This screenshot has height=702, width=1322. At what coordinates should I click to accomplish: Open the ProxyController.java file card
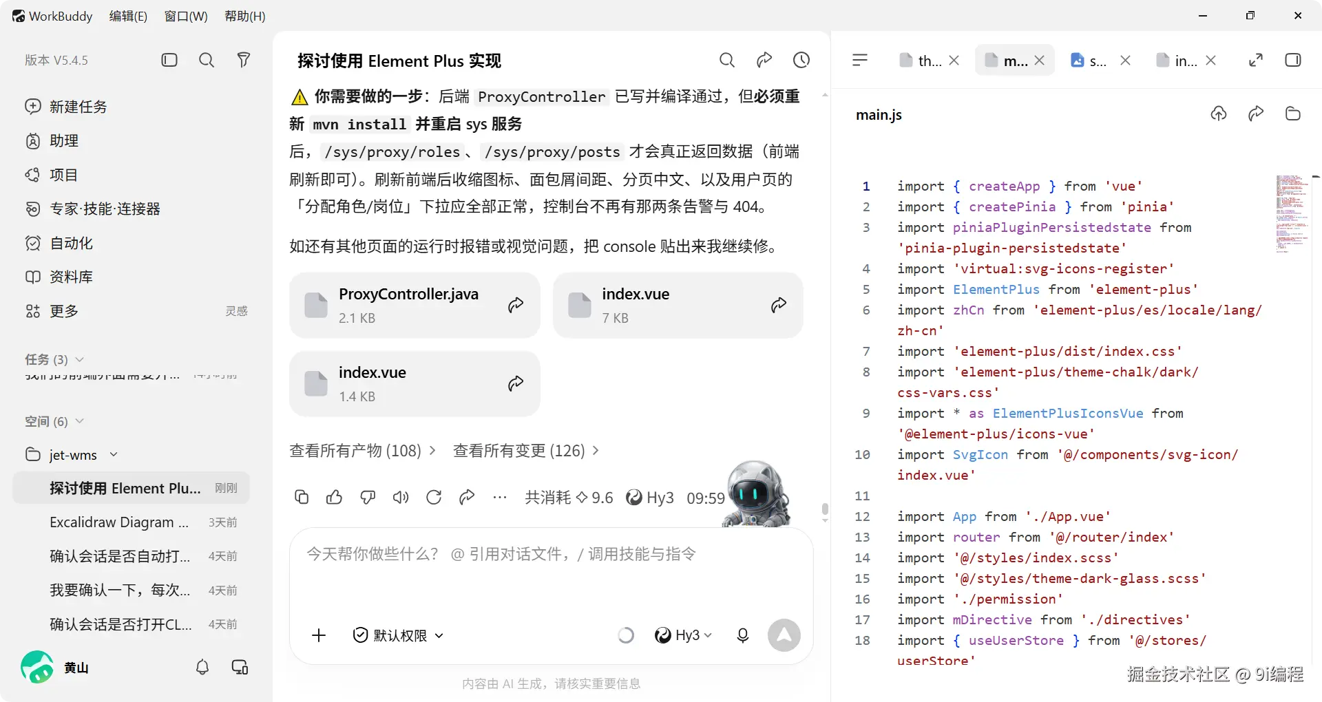(x=415, y=305)
